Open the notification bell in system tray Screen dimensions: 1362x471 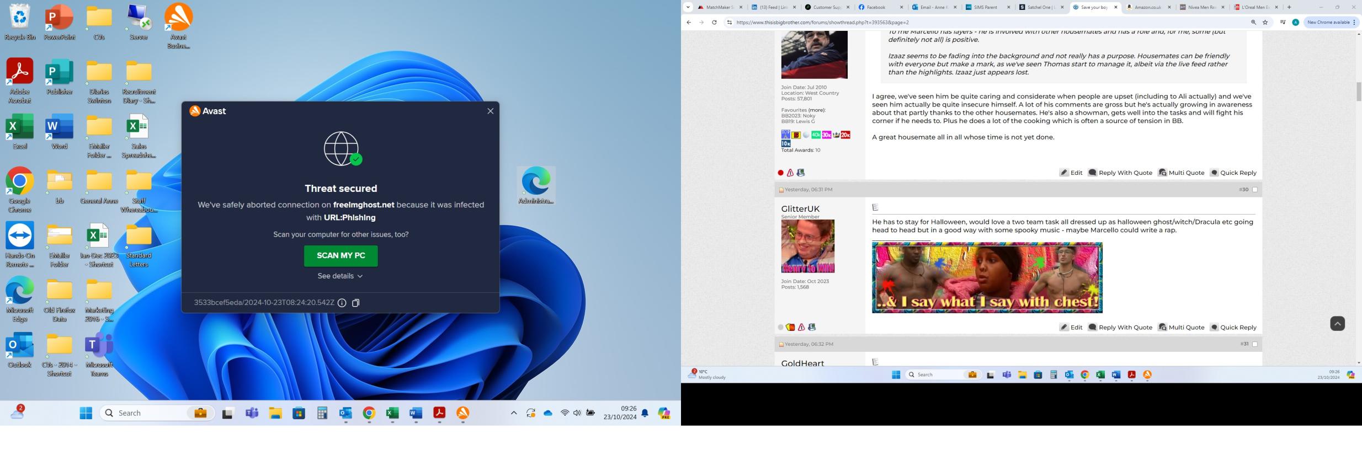click(645, 413)
